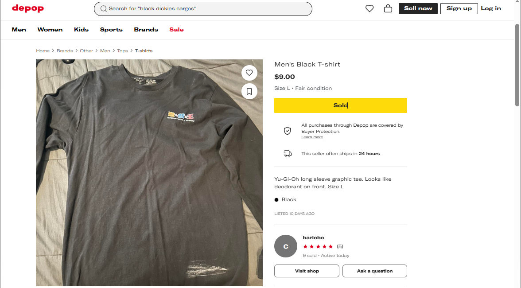Click the Depop logo
The width and height of the screenshot is (521, 288).
pos(27,8)
